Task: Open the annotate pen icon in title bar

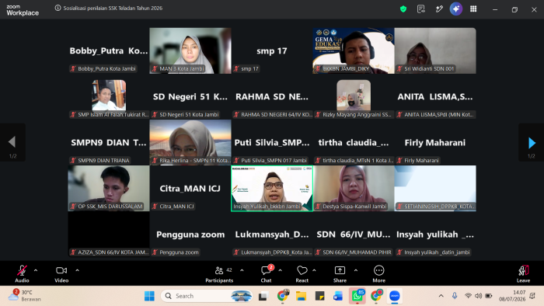Action: tap(439, 9)
